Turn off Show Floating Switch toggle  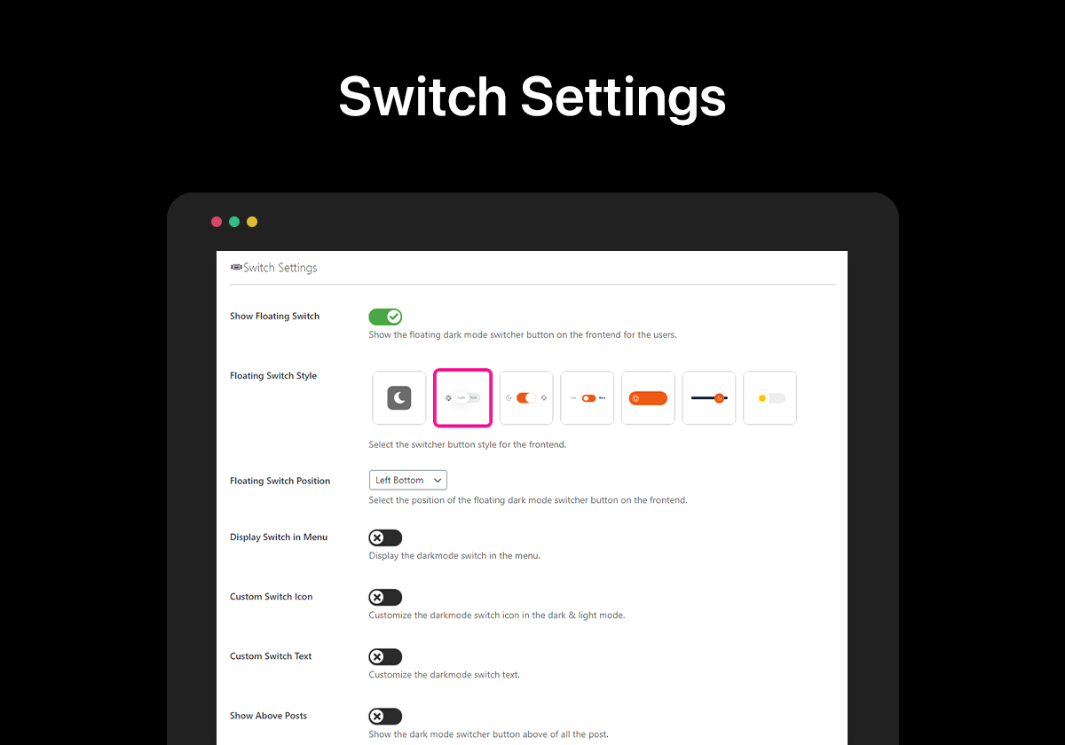(x=385, y=317)
